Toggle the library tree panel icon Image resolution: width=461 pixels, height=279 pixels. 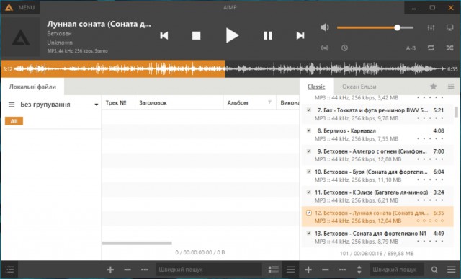click(9, 270)
